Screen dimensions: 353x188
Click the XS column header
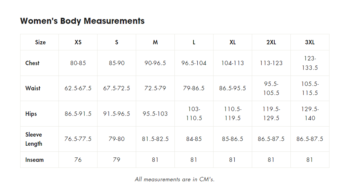78,42
